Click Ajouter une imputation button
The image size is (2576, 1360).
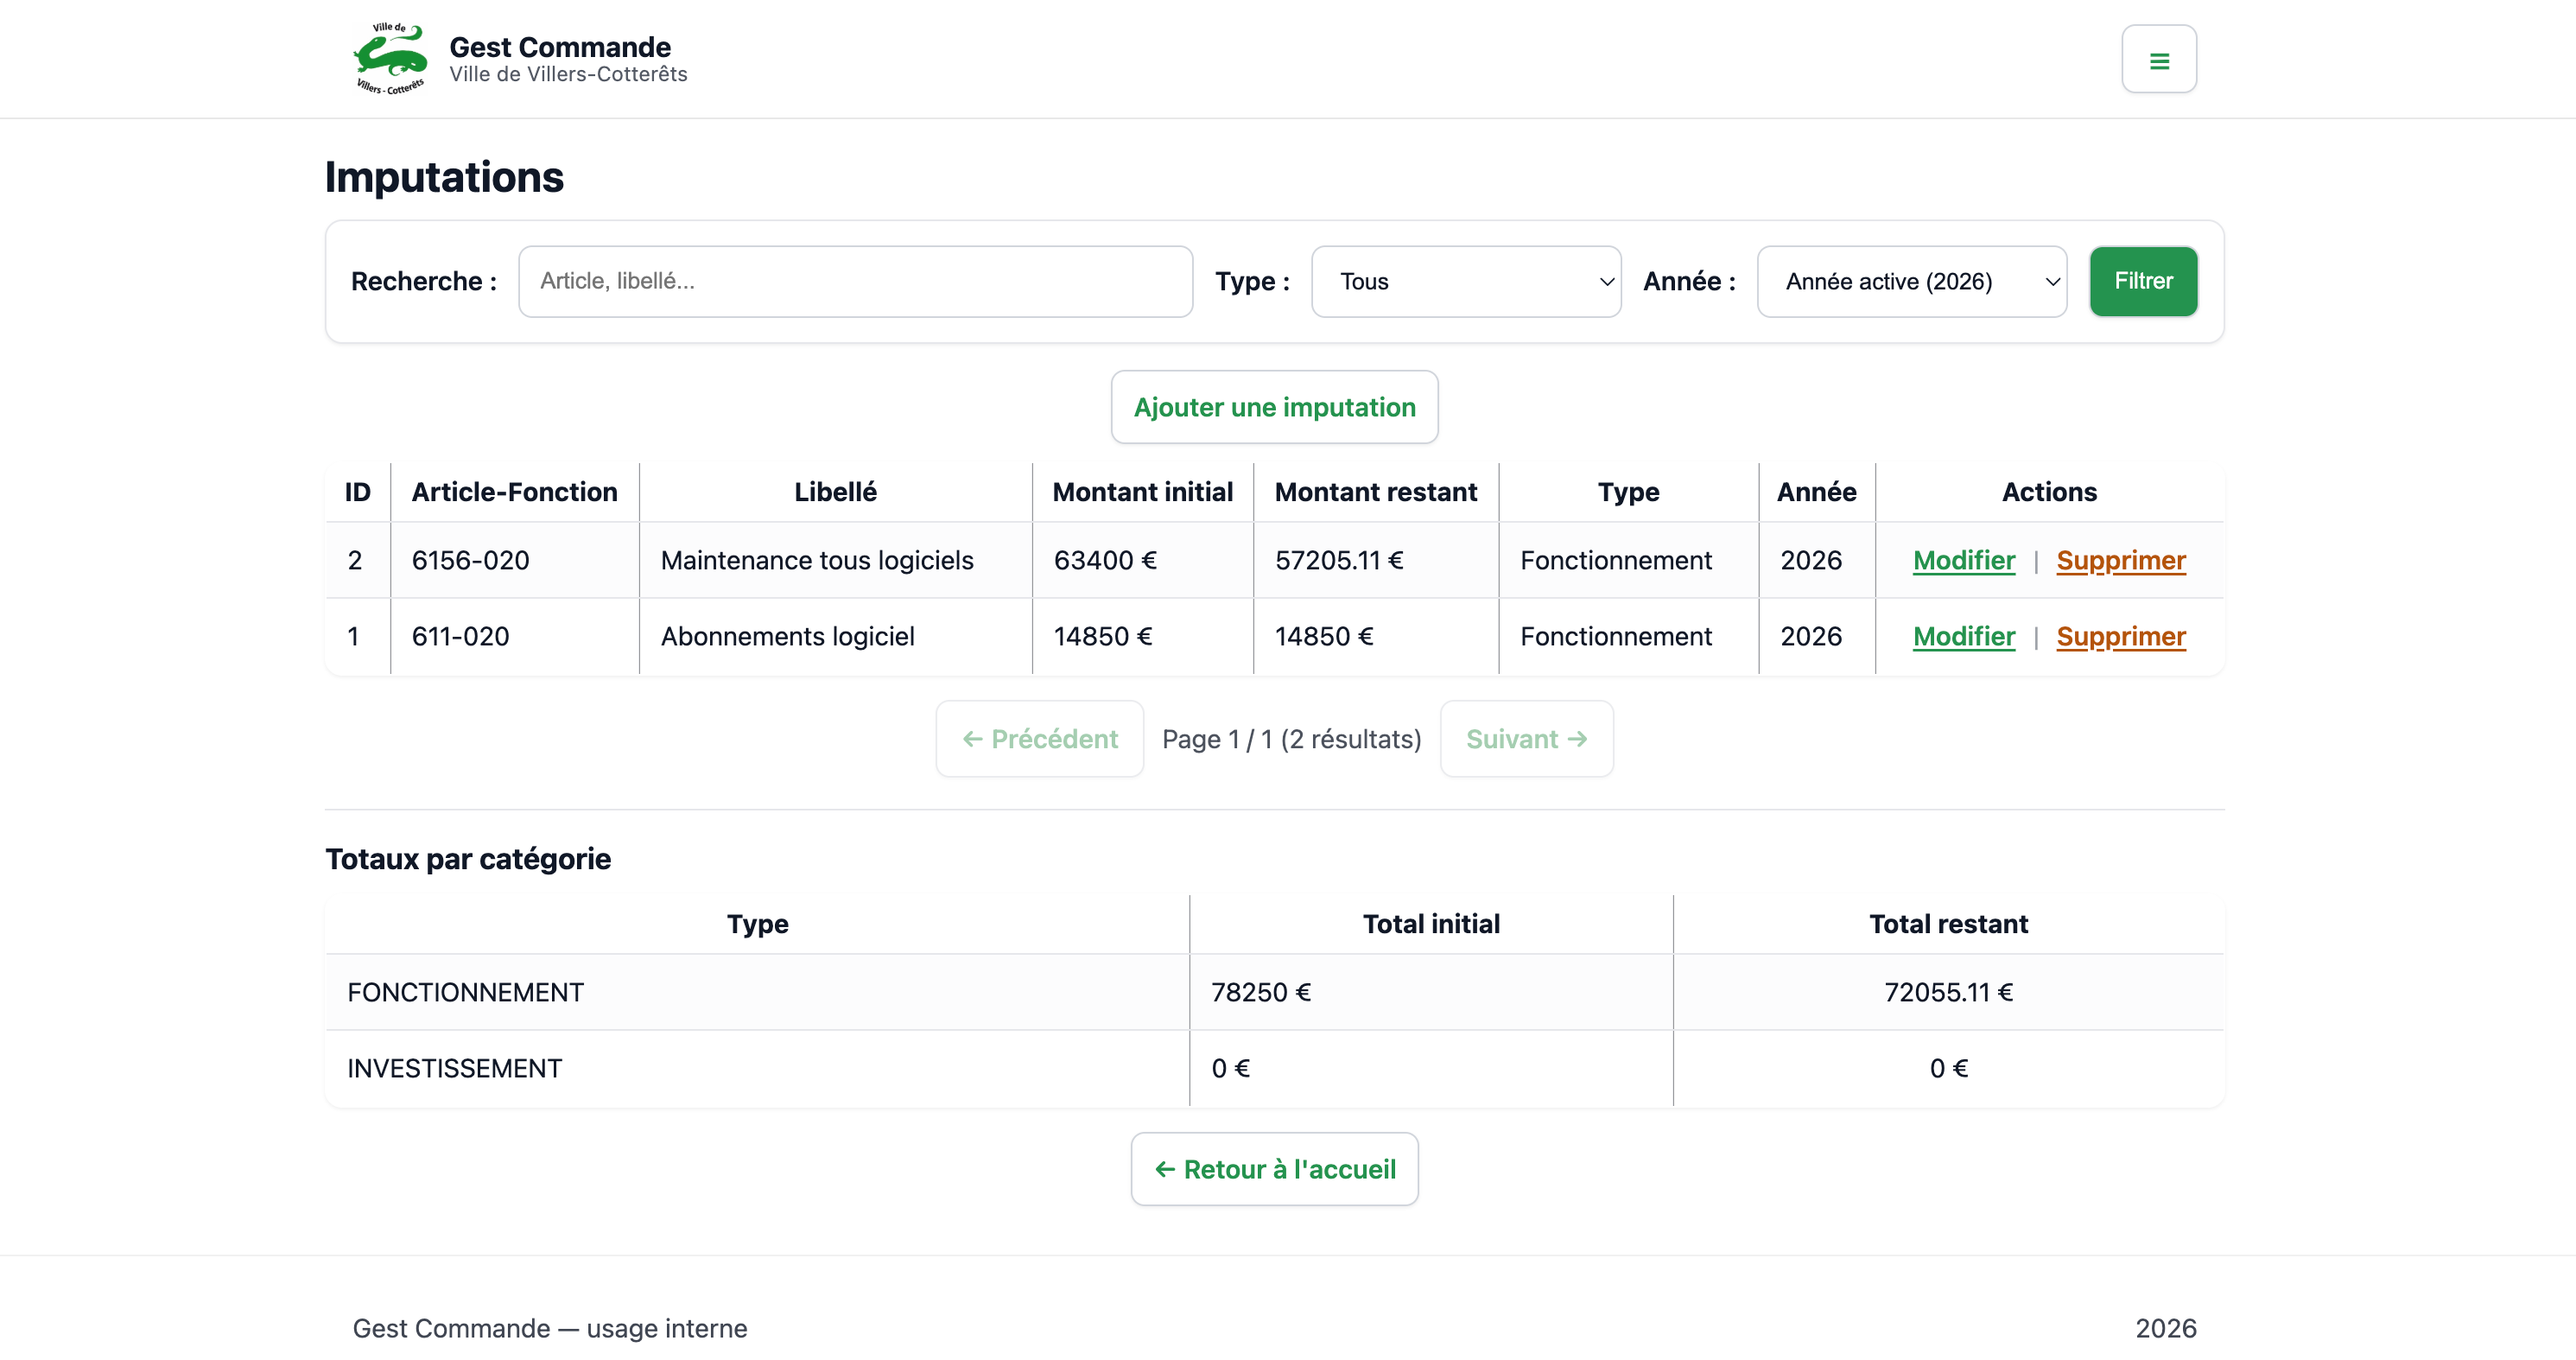click(x=1274, y=407)
